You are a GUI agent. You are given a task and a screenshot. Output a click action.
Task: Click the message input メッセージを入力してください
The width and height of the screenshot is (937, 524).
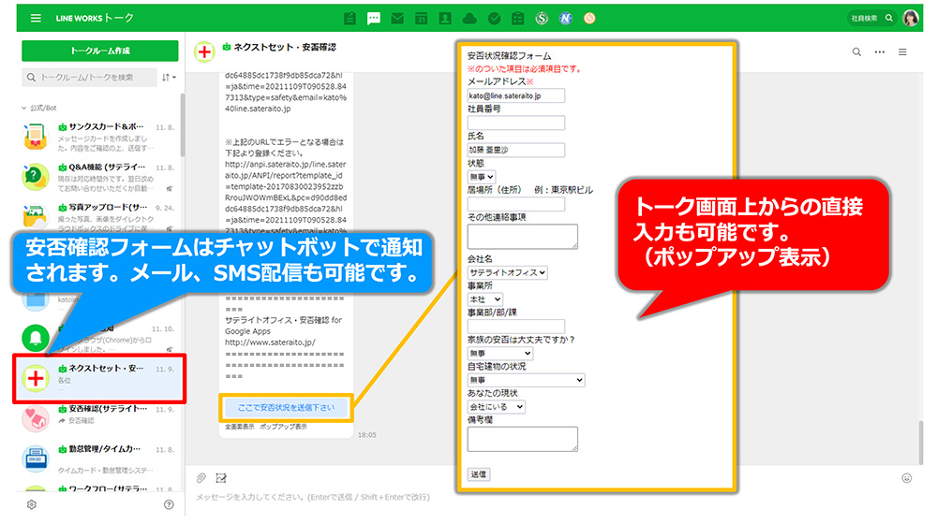click(313, 497)
